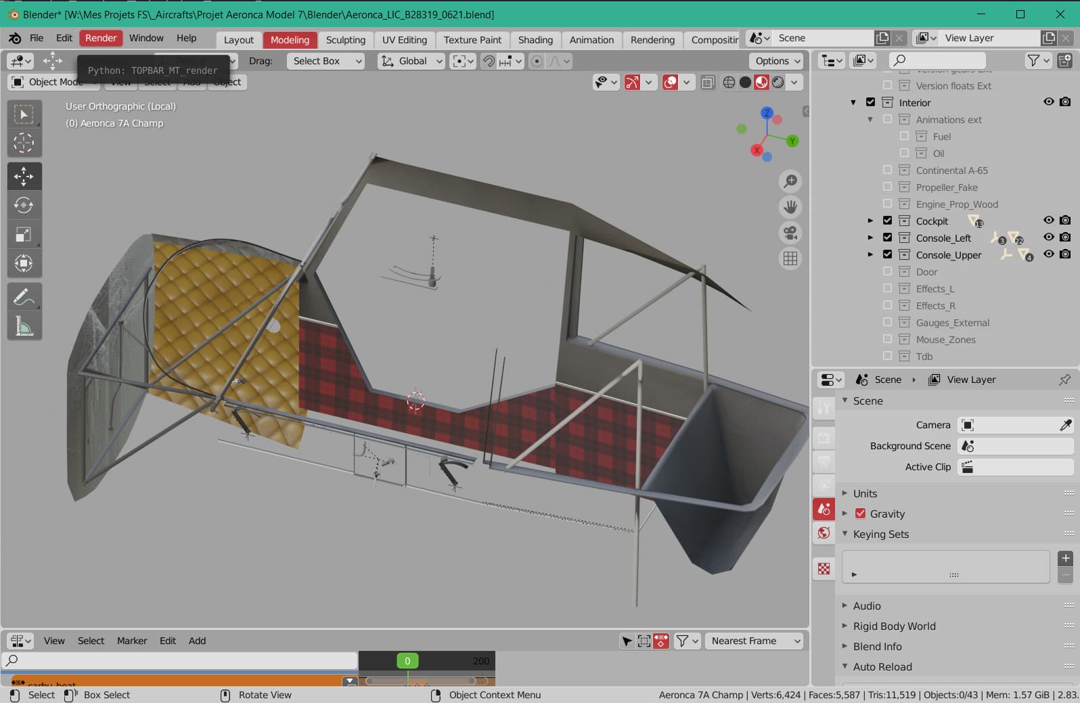Open the Nearest Frame dropdown
This screenshot has height=703, width=1080.
click(753, 641)
